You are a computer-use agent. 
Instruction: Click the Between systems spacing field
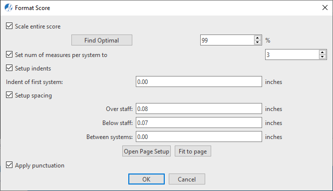(199, 137)
